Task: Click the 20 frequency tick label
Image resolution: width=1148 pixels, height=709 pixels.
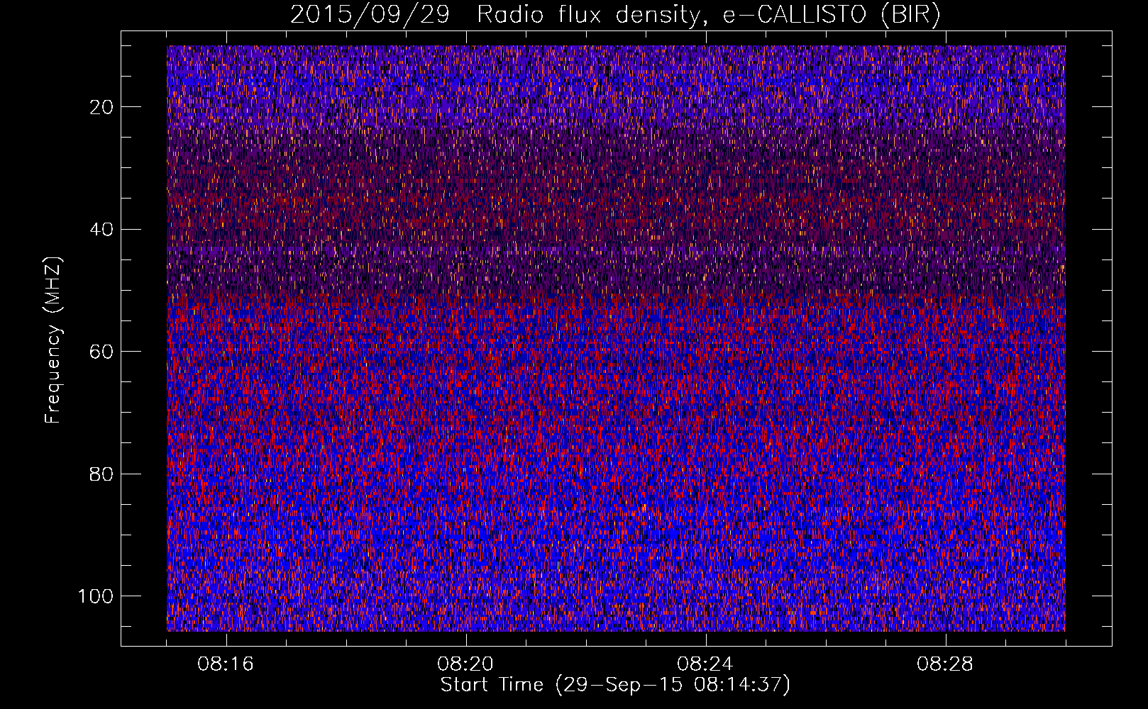Action: tap(102, 107)
